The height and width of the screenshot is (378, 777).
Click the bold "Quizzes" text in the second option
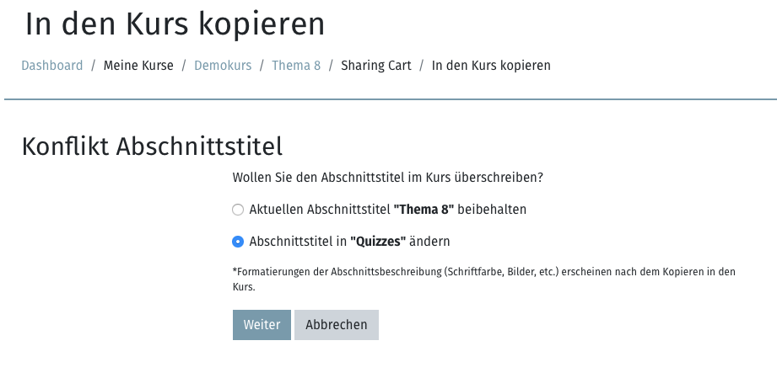[x=378, y=242]
